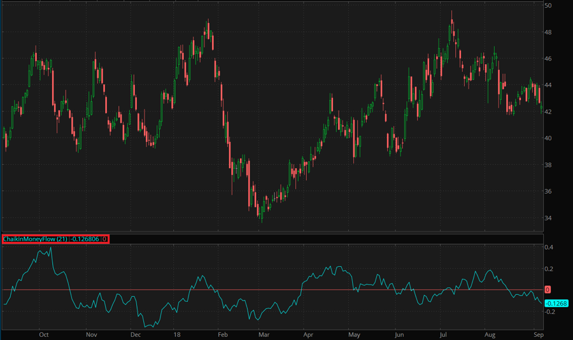Click the 42 price level on price axis

click(x=548, y=112)
